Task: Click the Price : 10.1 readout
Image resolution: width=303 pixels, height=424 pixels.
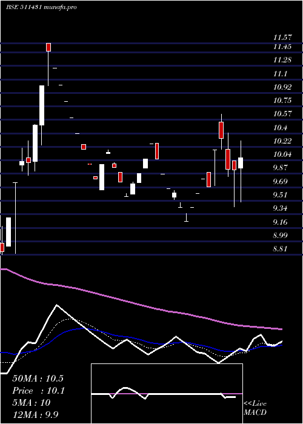Action: [38, 391]
